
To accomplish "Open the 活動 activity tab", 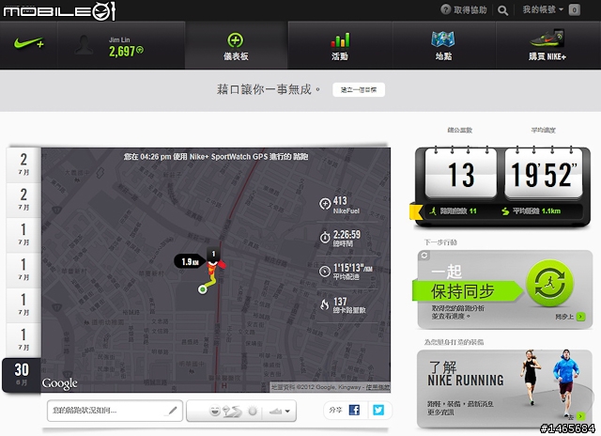I will tap(340, 46).
